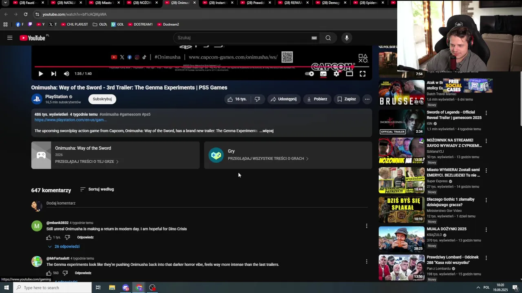Dislike the Onimusha trailer video
This screenshot has width=522, height=293.
click(x=257, y=99)
